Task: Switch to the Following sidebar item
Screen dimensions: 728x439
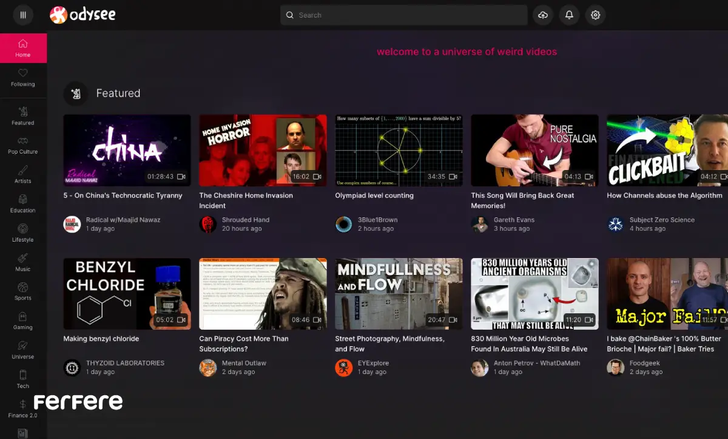Action: pyautogui.click(x=23, y=78)
